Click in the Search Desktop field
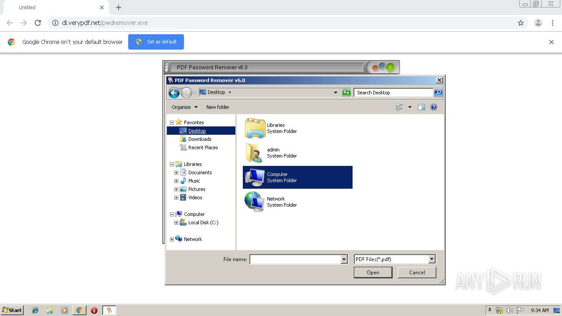 (393, 93)
